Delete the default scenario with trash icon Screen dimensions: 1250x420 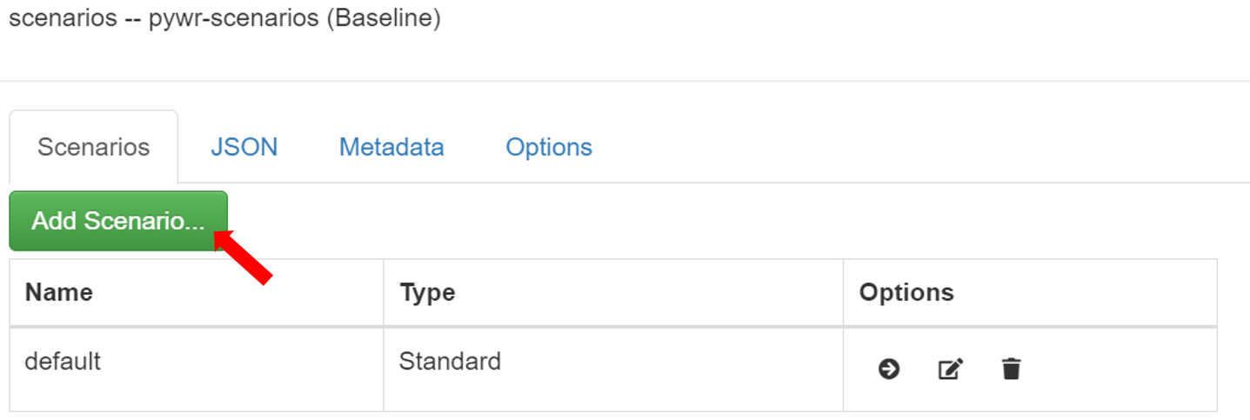1011,370
